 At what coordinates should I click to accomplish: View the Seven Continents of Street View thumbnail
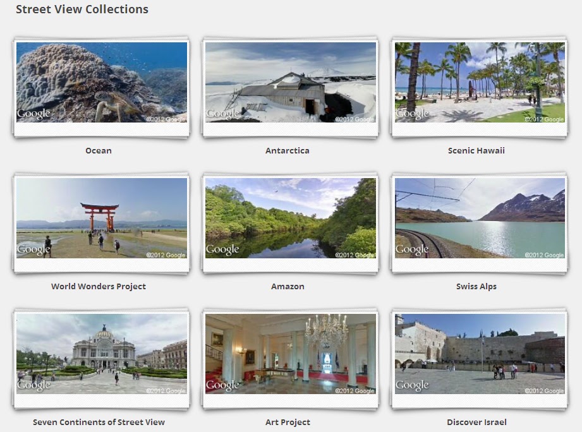[100, 354]
